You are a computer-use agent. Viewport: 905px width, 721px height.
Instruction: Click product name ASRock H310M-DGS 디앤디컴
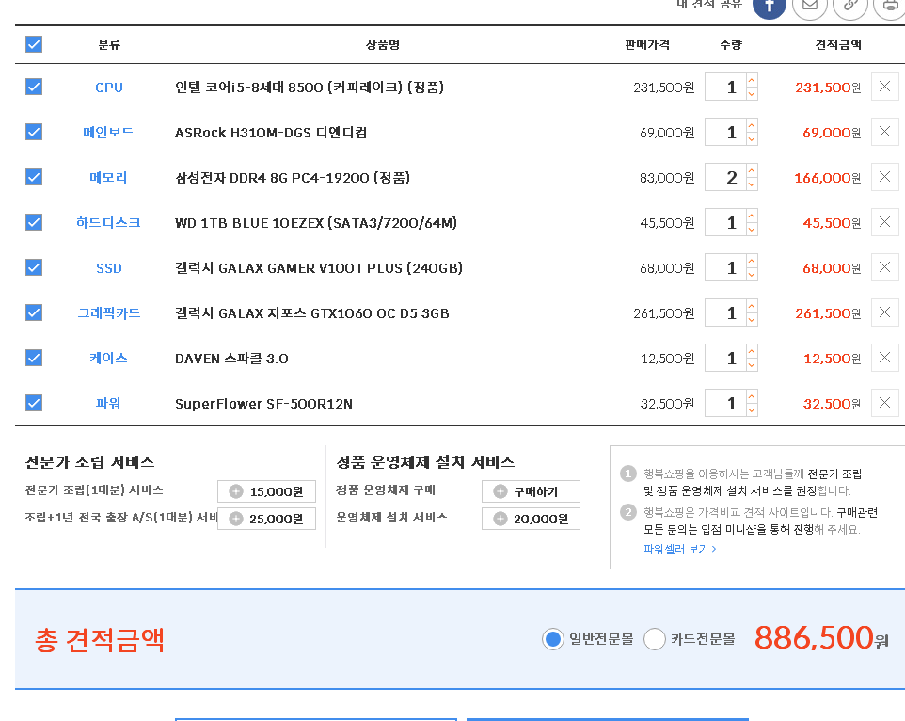[x=271, y=132]
